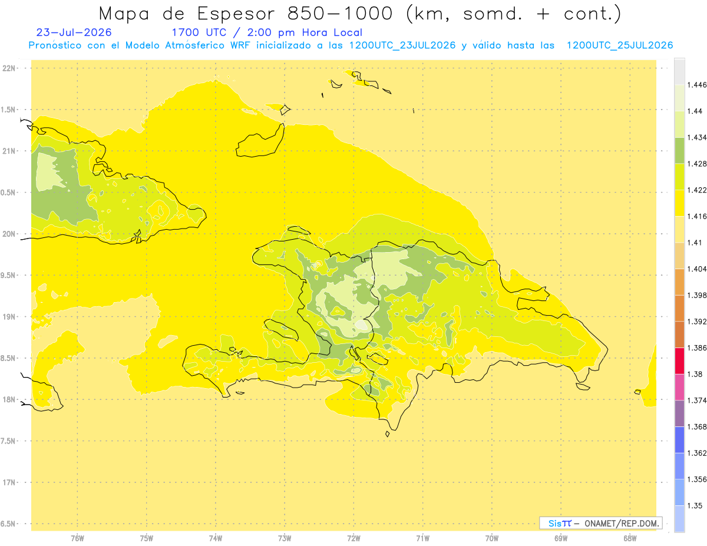Click the "70W" longitude axis label
Viewport: 707px width, 546px height.
tap(492, 538)
